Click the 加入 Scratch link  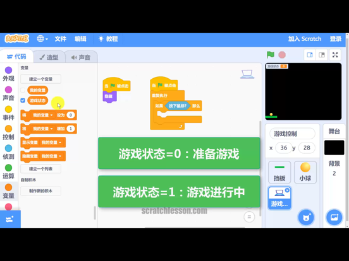coord(305,39)
